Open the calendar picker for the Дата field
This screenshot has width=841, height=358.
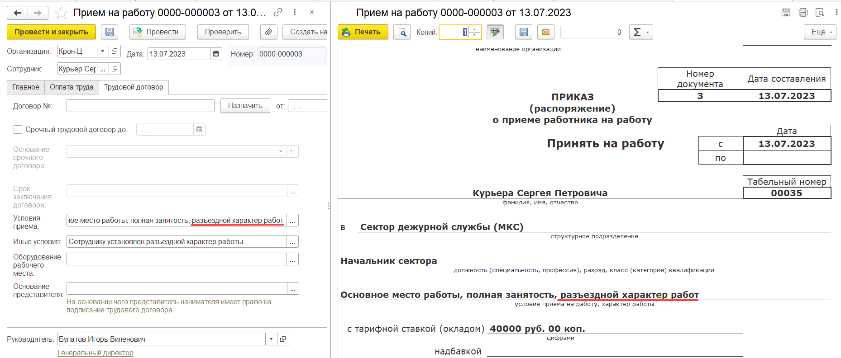tap(216, 54)
